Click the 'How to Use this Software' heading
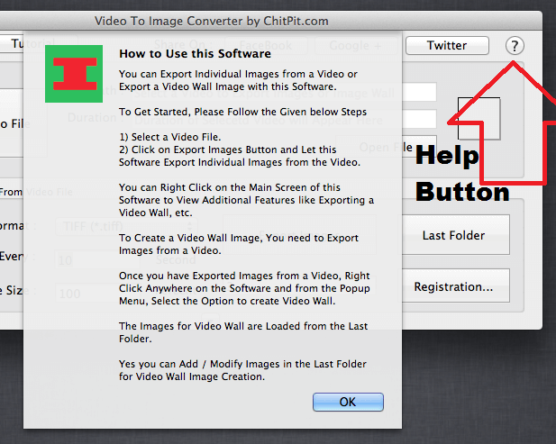The height and width of the screenshot is (444, 556). 195,53
